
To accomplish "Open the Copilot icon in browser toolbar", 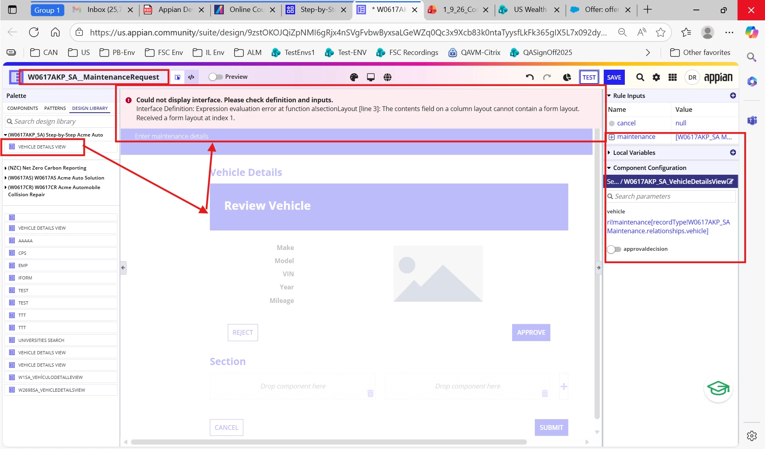I will [751, 32].
